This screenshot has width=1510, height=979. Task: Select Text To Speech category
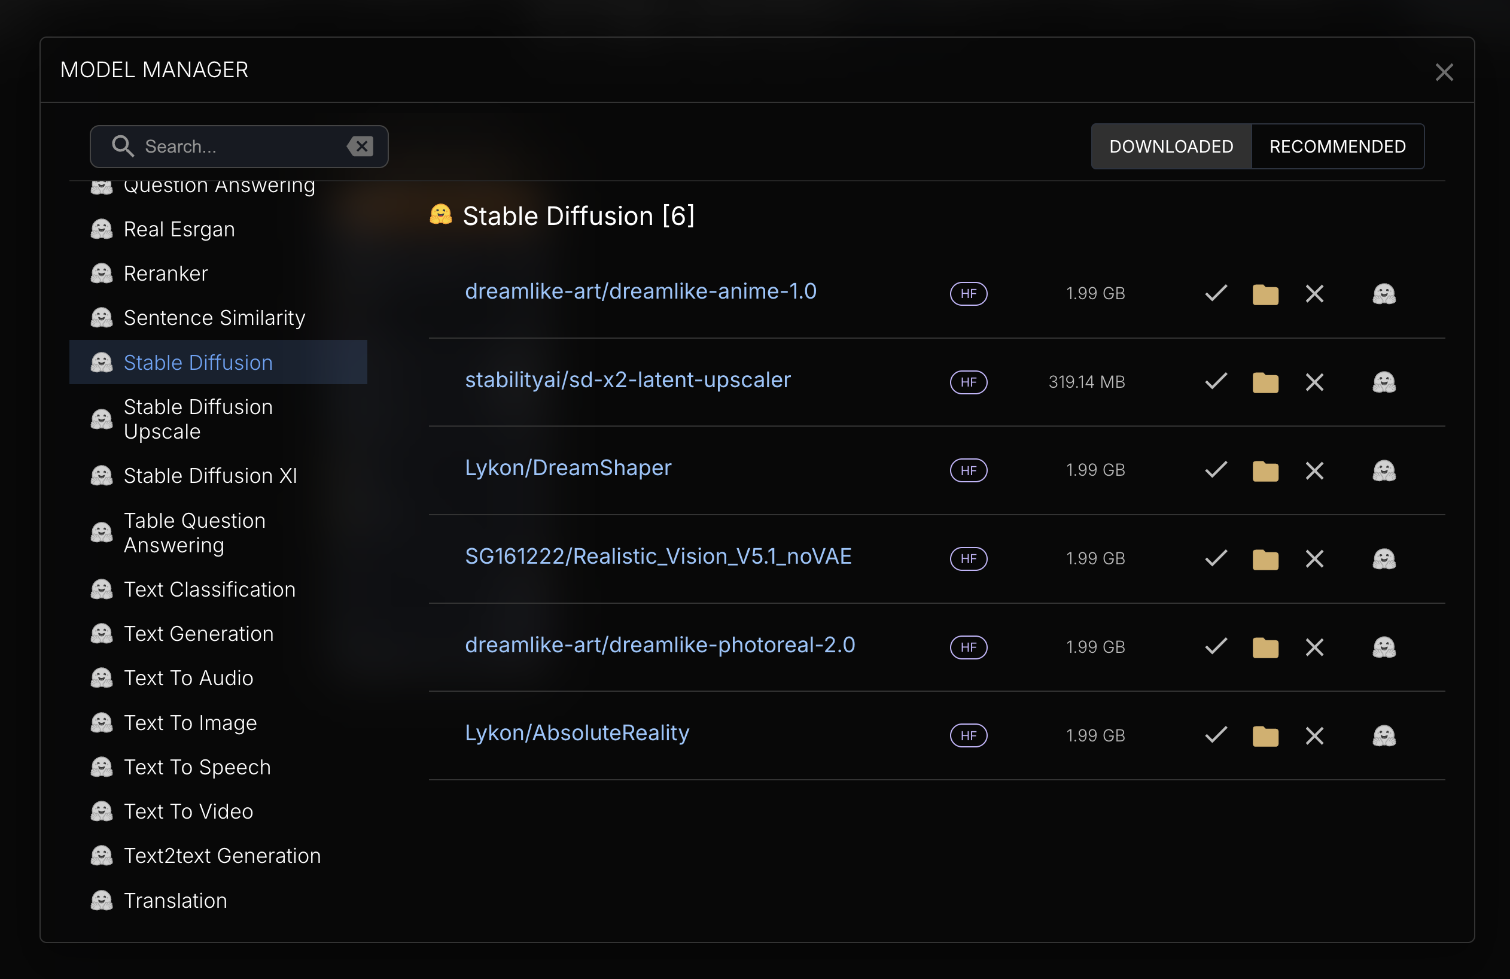click(x=218, y=767)
